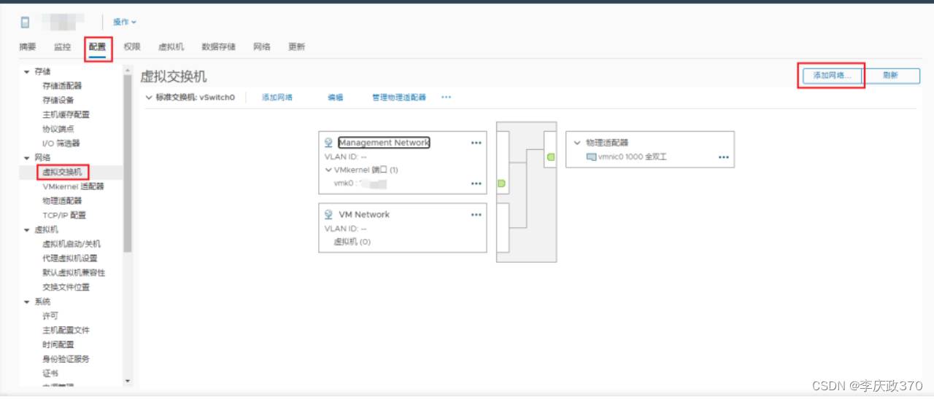Image resolution: width=934 pixels, height=399 pixels.
Task: Open the Management Network ellipsis menu
Action: click(476, 143)
